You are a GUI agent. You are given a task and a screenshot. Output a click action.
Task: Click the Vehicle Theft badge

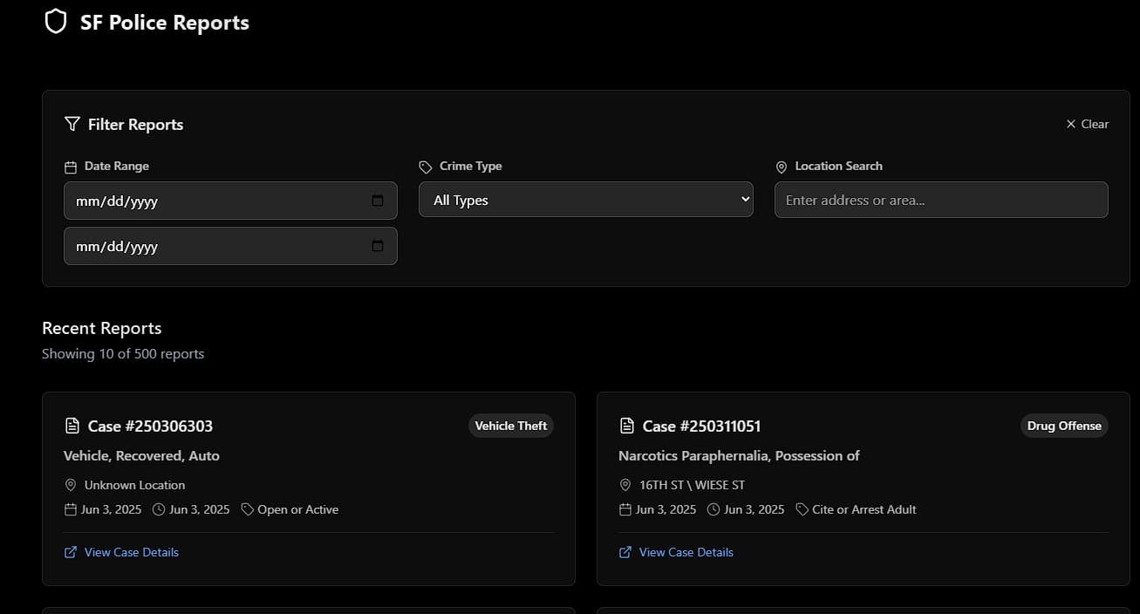[x=510, y=426]
